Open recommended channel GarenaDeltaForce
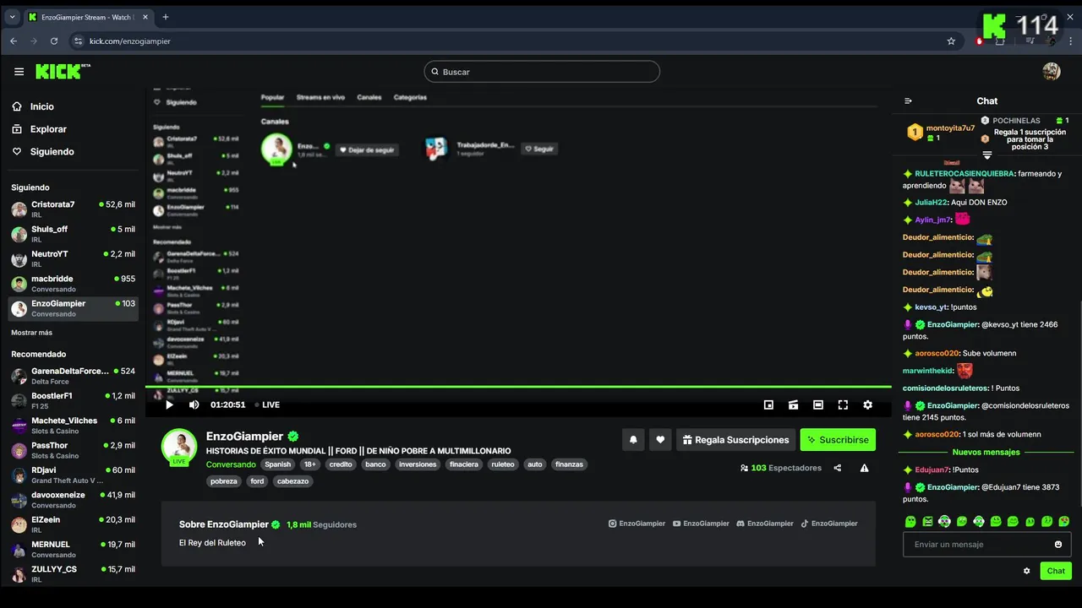The image size is (1082, 608). coord(73,376)
